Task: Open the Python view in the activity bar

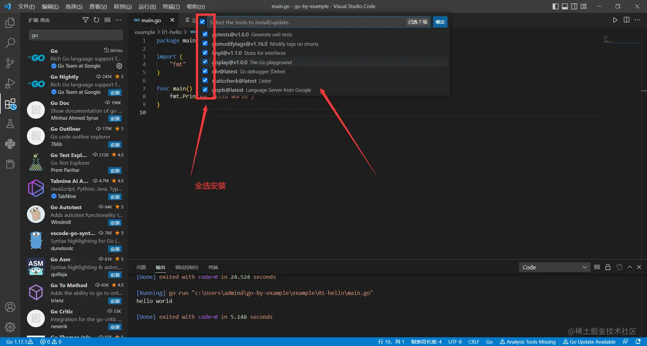Action: pos(10,144)
